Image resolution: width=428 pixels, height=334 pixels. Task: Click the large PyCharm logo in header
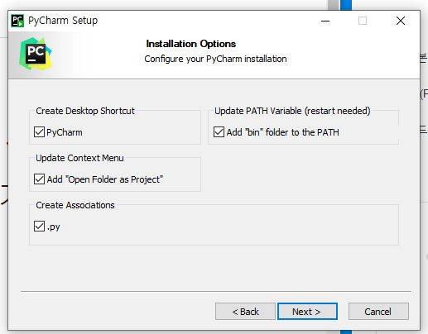pos(36,54)
